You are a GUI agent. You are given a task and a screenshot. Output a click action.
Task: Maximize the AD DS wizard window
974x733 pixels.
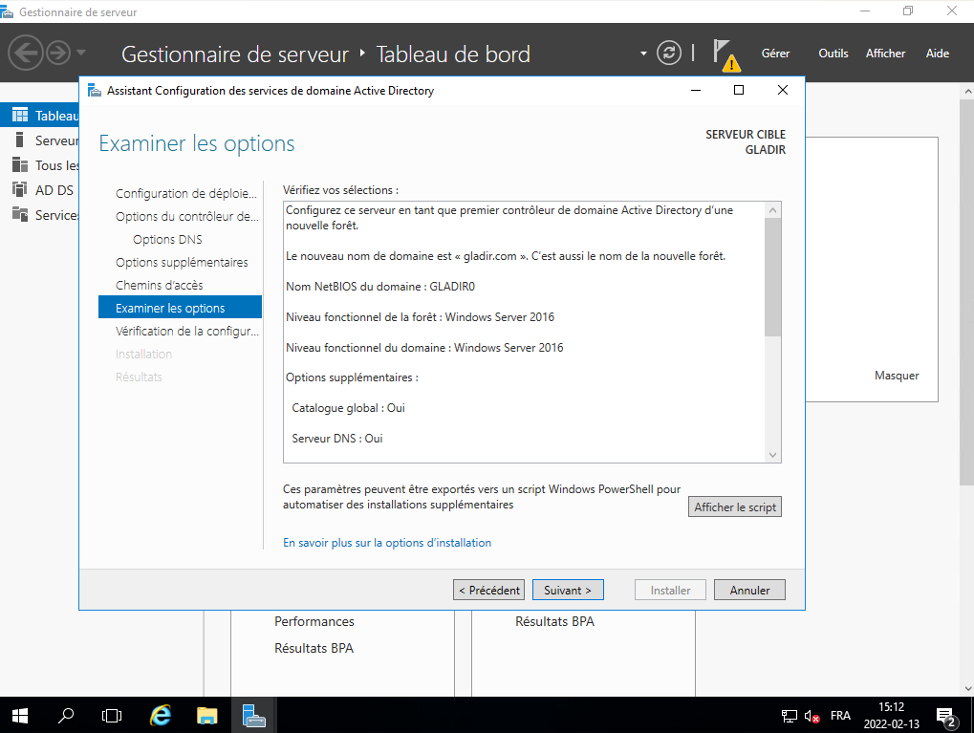pyautogui.click(x=739, y=90)
